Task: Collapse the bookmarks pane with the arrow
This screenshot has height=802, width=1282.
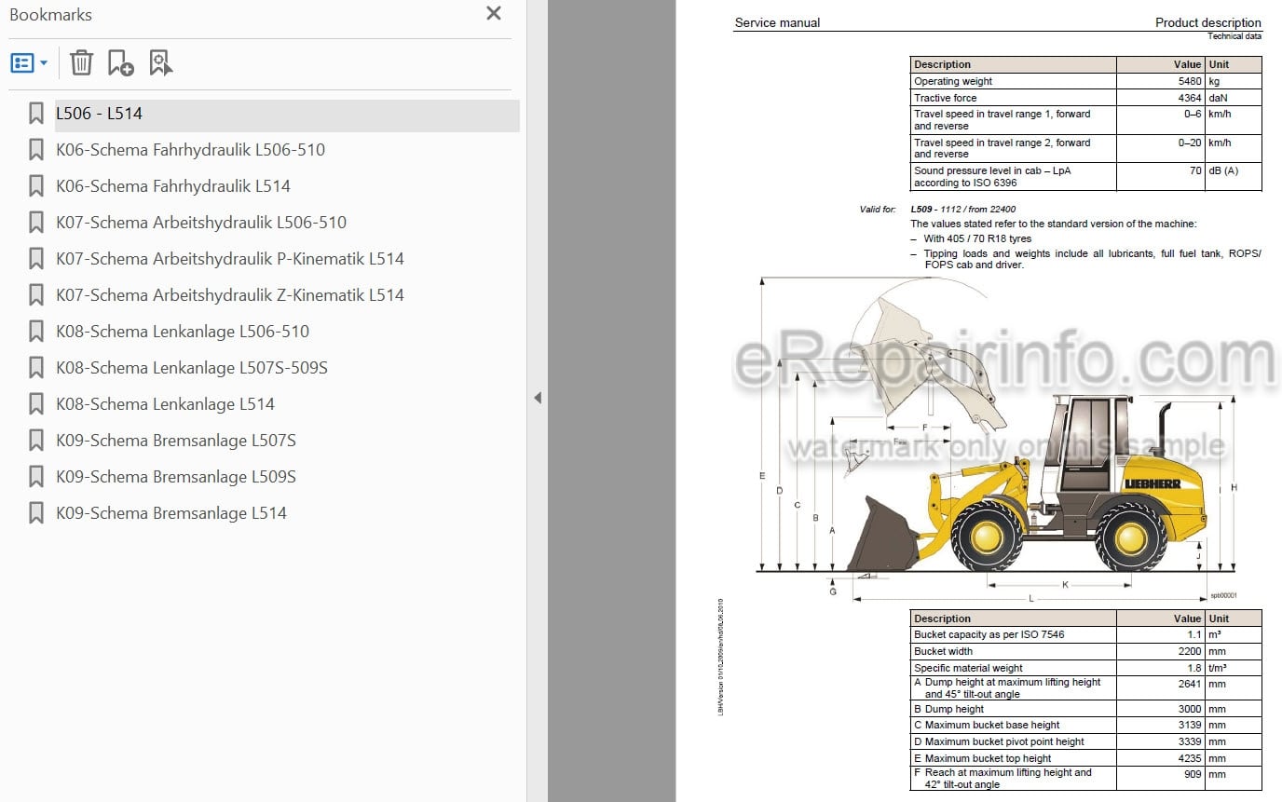Action: point(538,398)
